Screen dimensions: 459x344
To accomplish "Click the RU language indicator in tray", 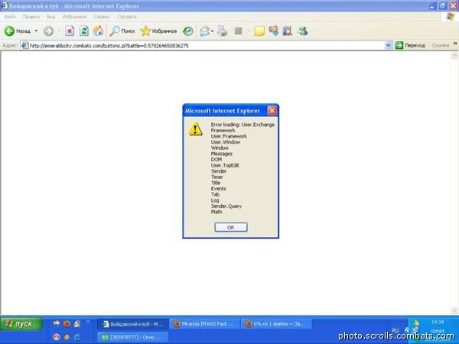I will click(x=396, y=330).
